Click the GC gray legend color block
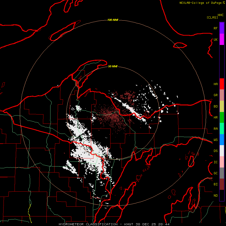Screen dimensions: 226x226 (222, 173)
